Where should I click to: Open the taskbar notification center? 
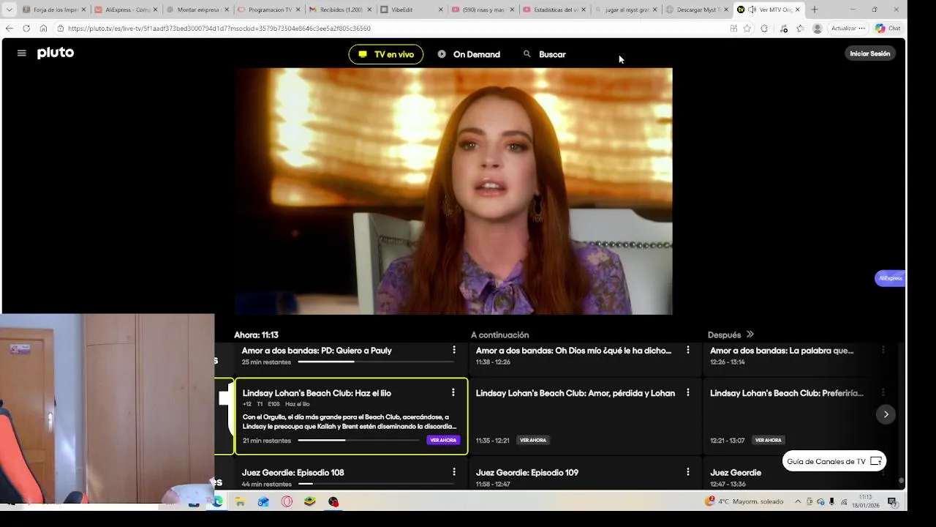pos(892,501)
